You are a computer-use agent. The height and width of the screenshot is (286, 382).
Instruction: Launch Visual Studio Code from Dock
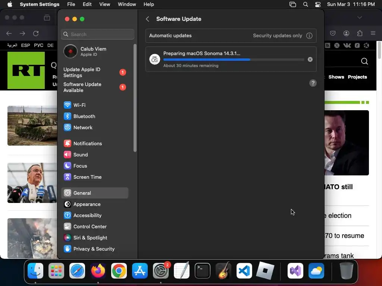click(x=244, y=271)
